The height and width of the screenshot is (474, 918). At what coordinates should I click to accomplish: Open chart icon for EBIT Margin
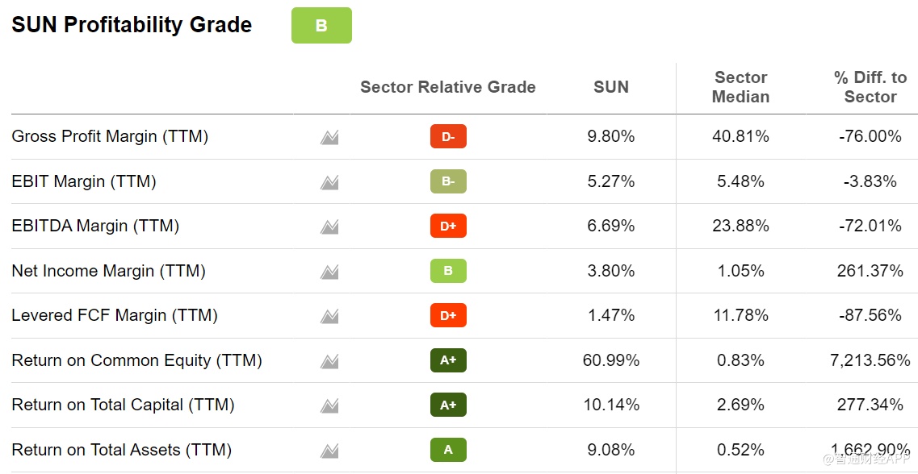point(329,182)
